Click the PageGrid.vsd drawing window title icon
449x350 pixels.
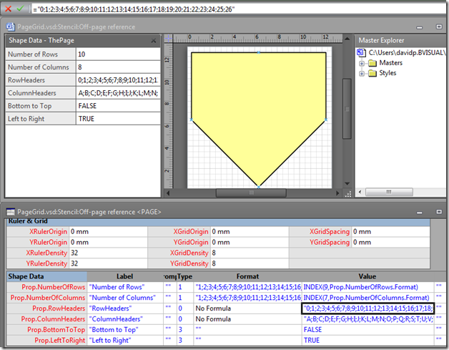[x=10, y=26]
